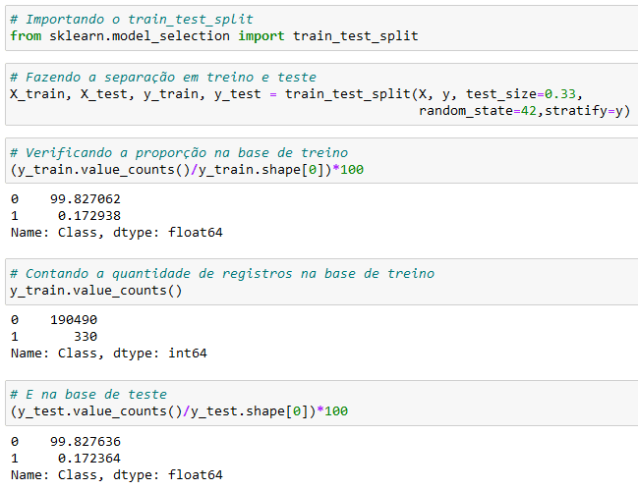Click the 'Importando o train_test_split' comment

(132, 19)
